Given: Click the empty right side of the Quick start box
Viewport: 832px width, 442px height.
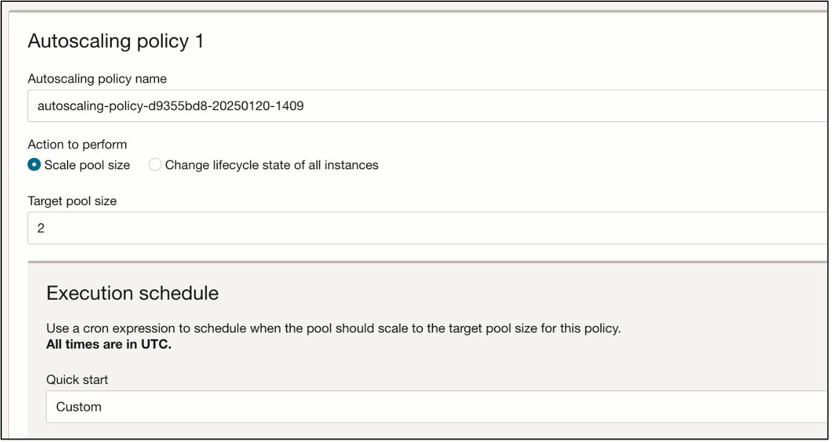Looking at the screenshot, I should tap(658, 407).
